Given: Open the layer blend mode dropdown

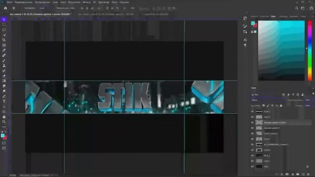Looking at the screenshot, I should (268, 100).
